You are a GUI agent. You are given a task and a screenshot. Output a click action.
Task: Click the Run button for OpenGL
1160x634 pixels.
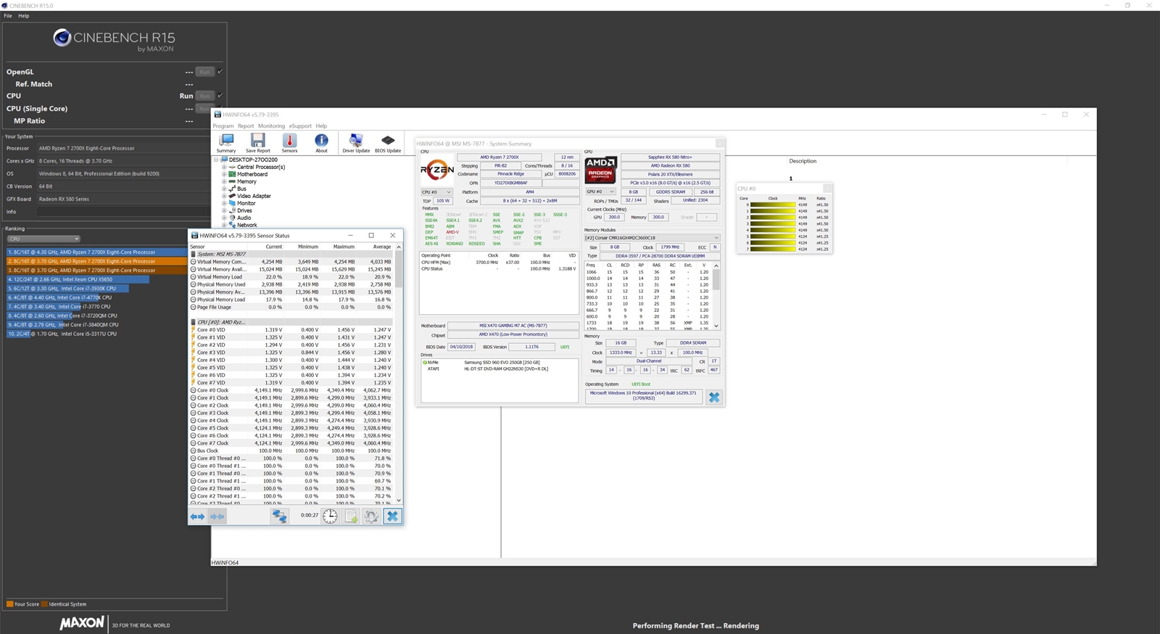[x=205, y=72]
